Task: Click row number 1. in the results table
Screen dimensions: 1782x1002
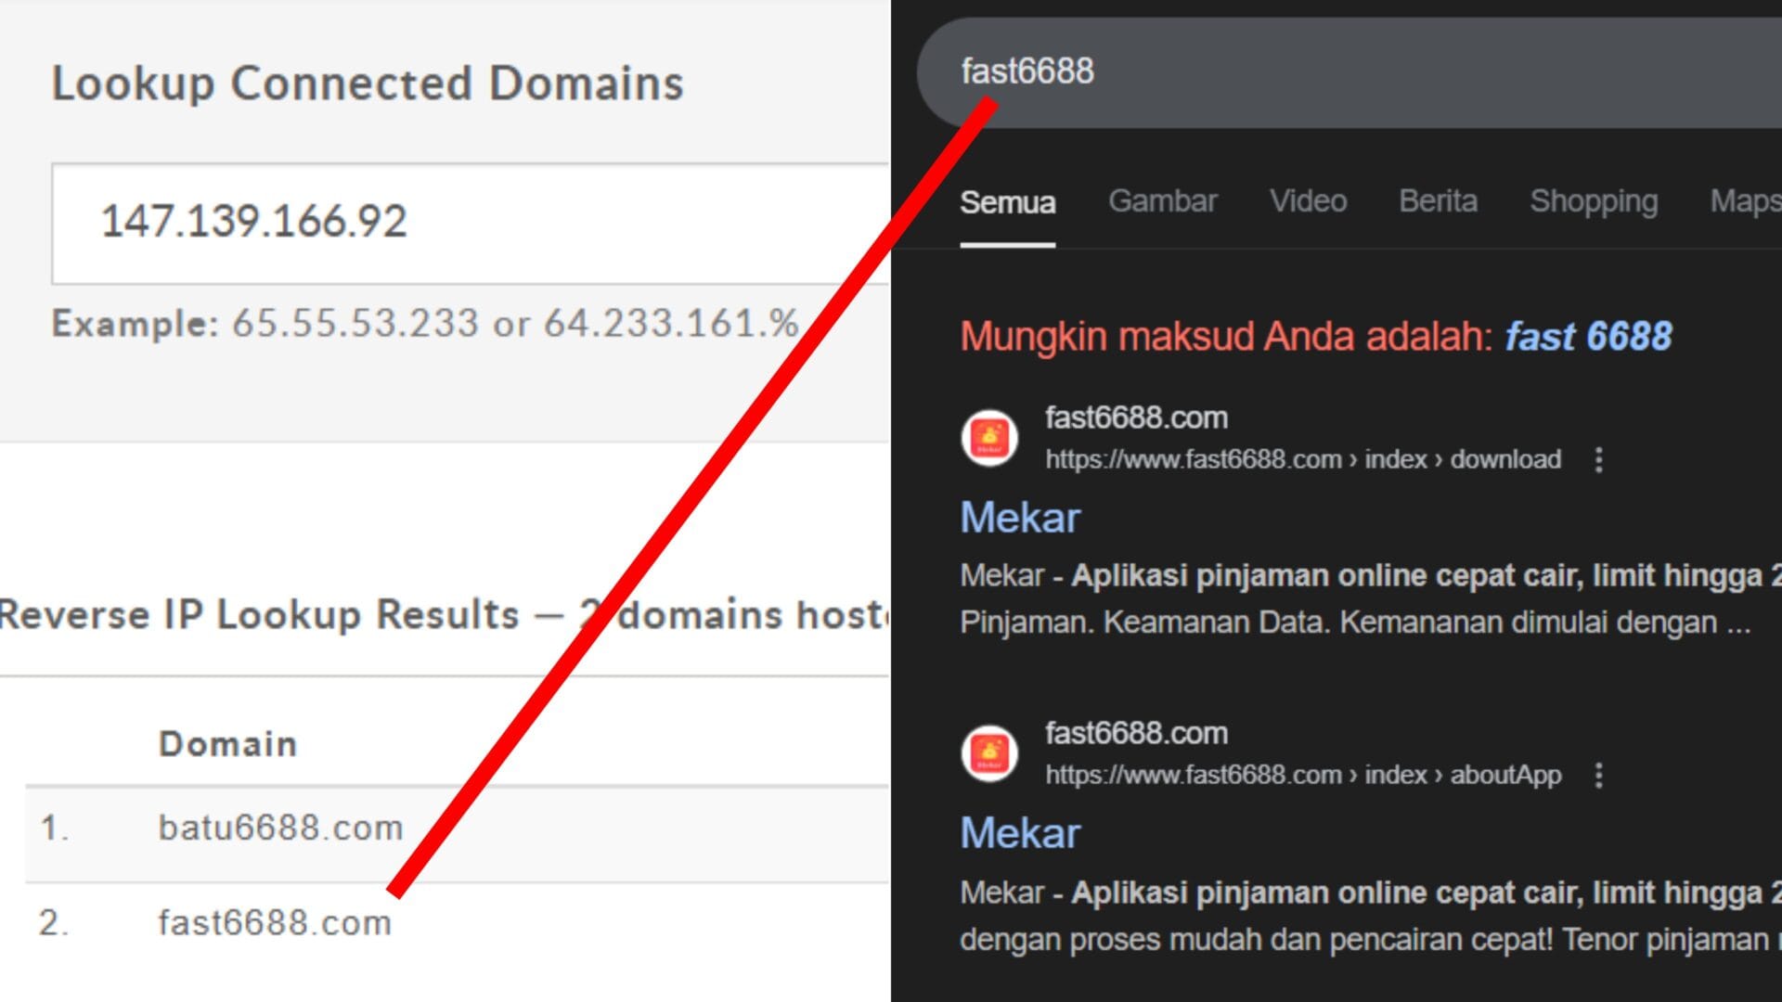Action: pos(55,828)
